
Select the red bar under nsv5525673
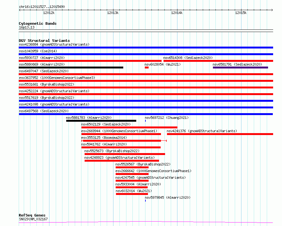click(x=125, y=154)
